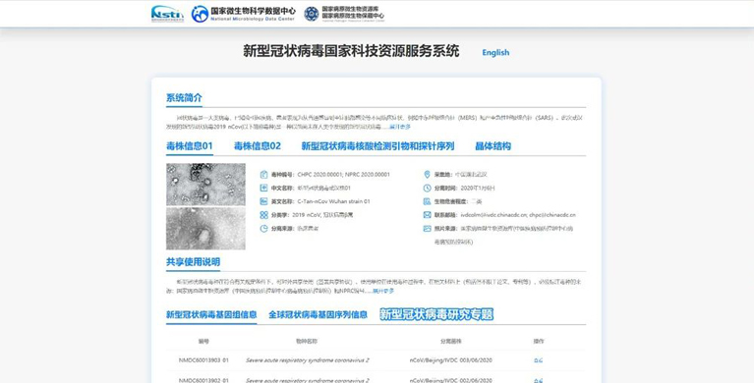Open 新型冠状病毒核酸检测引物和探针序列 tab
This screenshot has height=383, width=754.
pyautogui.click(x=377, y=146)
